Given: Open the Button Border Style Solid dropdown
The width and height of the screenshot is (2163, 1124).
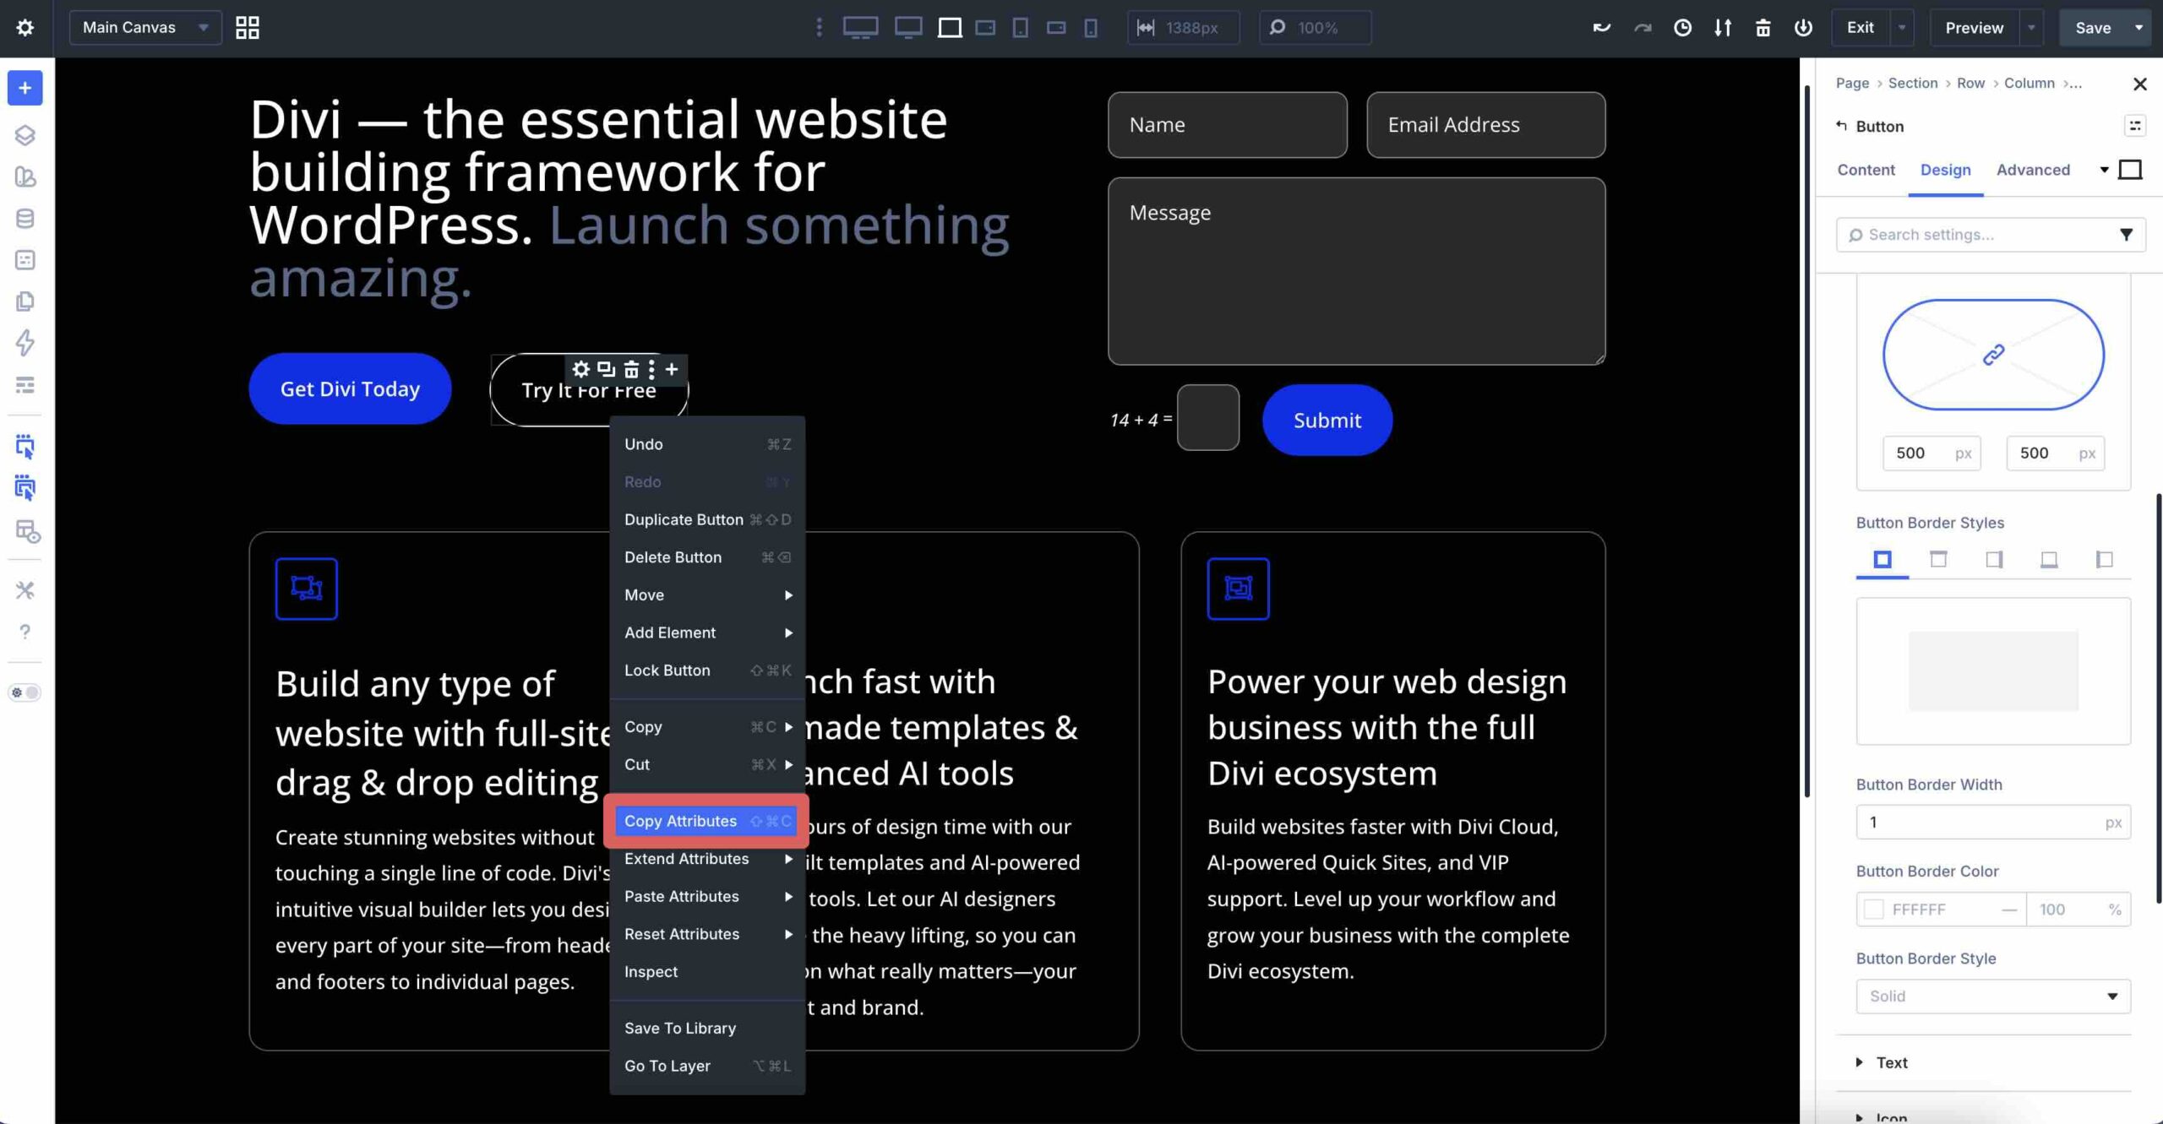Looking at the screenshot, I should (x=1993, y=996).
